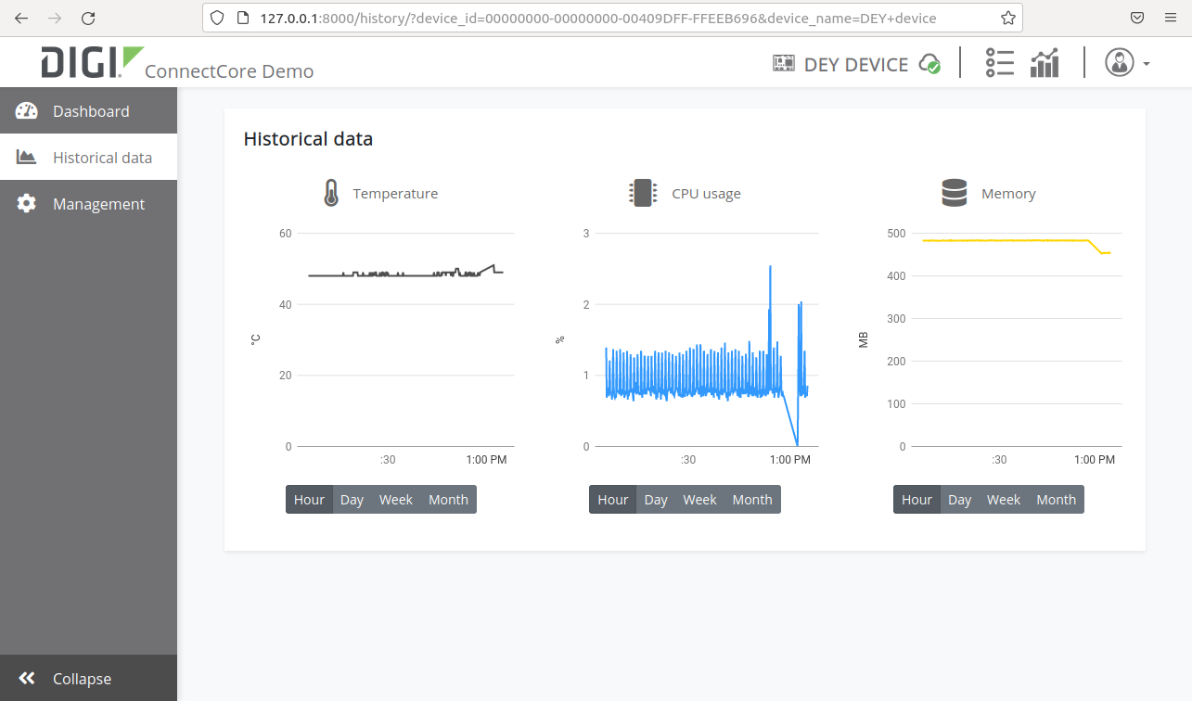
Task: Click the page info icon in the address bar
Action: pyautogui.click(x=242, y=18)
